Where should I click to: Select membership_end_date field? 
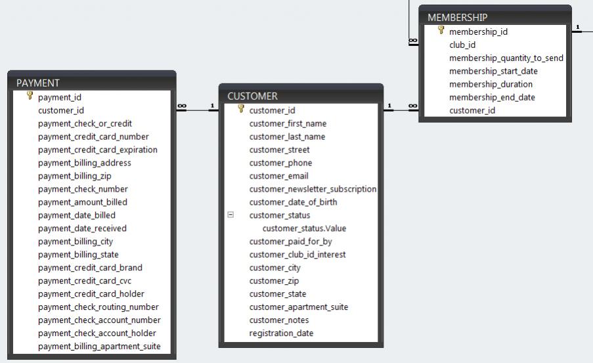tap(492, 97)
